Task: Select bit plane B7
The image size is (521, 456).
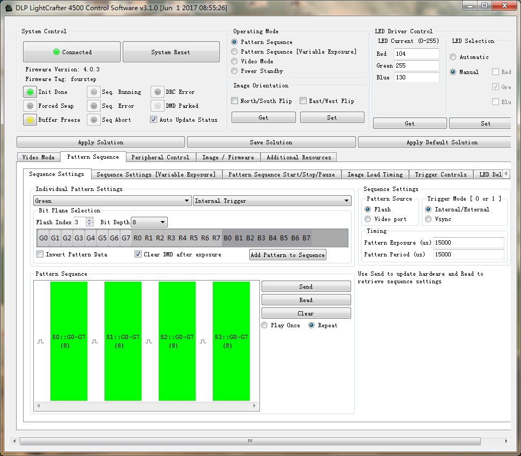Action: coord(307,238)
